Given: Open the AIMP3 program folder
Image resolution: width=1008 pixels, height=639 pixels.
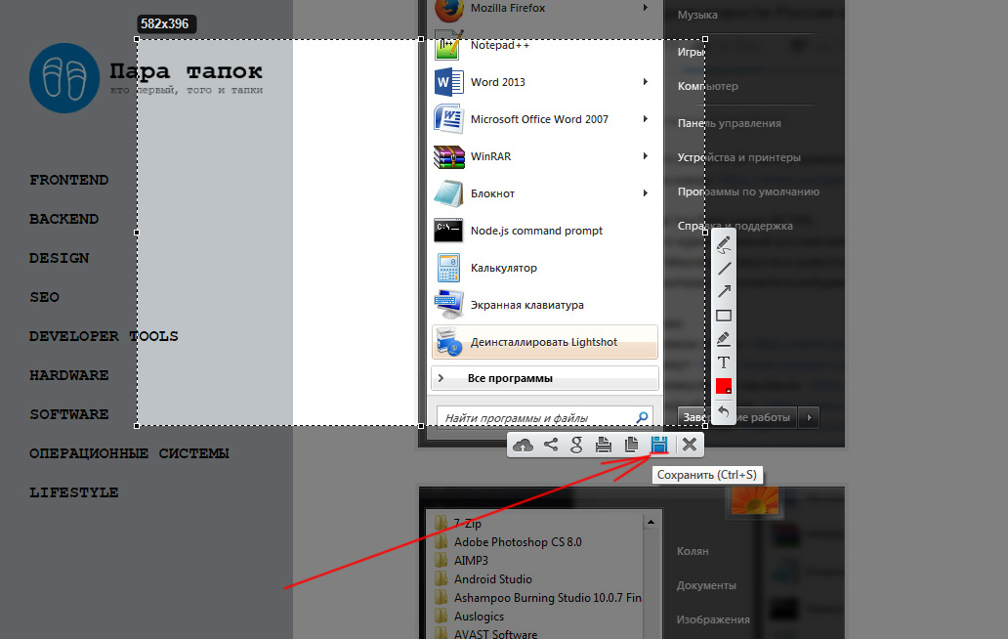Looking at the screenshot, I should [461, 561].
